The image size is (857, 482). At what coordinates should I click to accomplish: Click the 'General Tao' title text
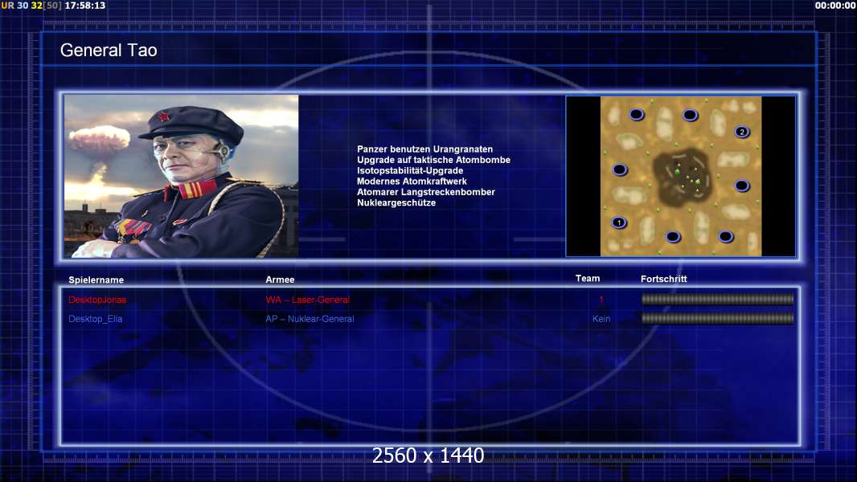click(109, 51)
